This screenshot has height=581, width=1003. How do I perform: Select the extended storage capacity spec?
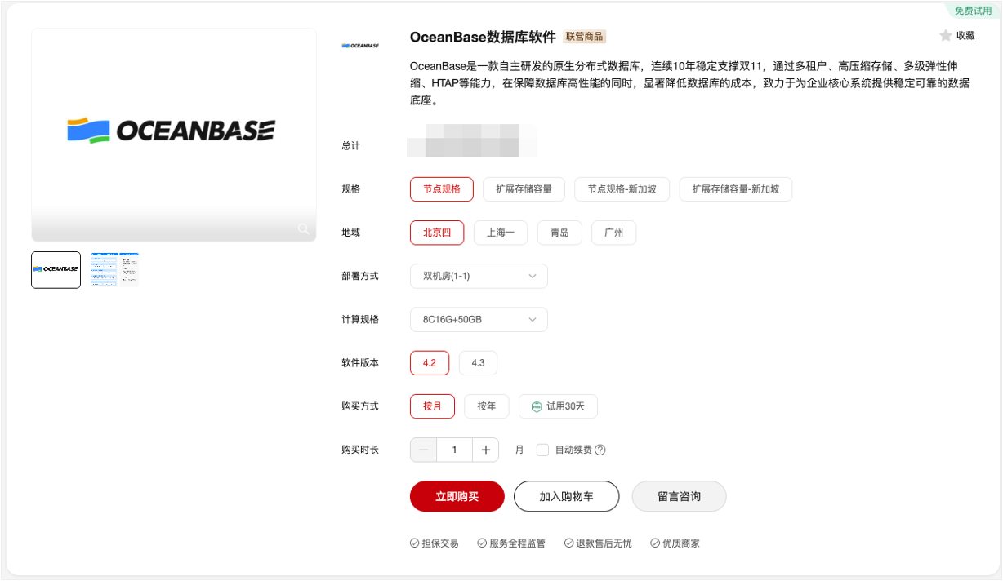pyautogui.click(x=524, y=189)
